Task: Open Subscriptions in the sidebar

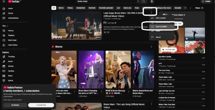Action: pyautogui.click(x=14, y=18)
